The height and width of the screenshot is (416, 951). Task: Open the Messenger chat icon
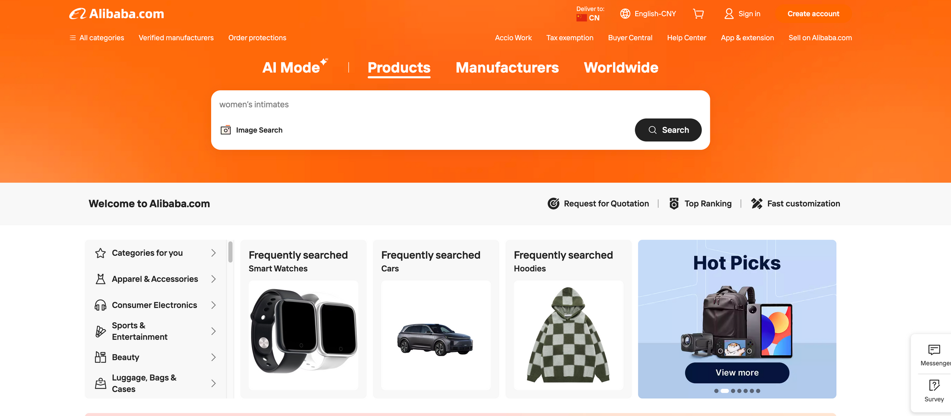pyautogui.click(x=934, y=350)
